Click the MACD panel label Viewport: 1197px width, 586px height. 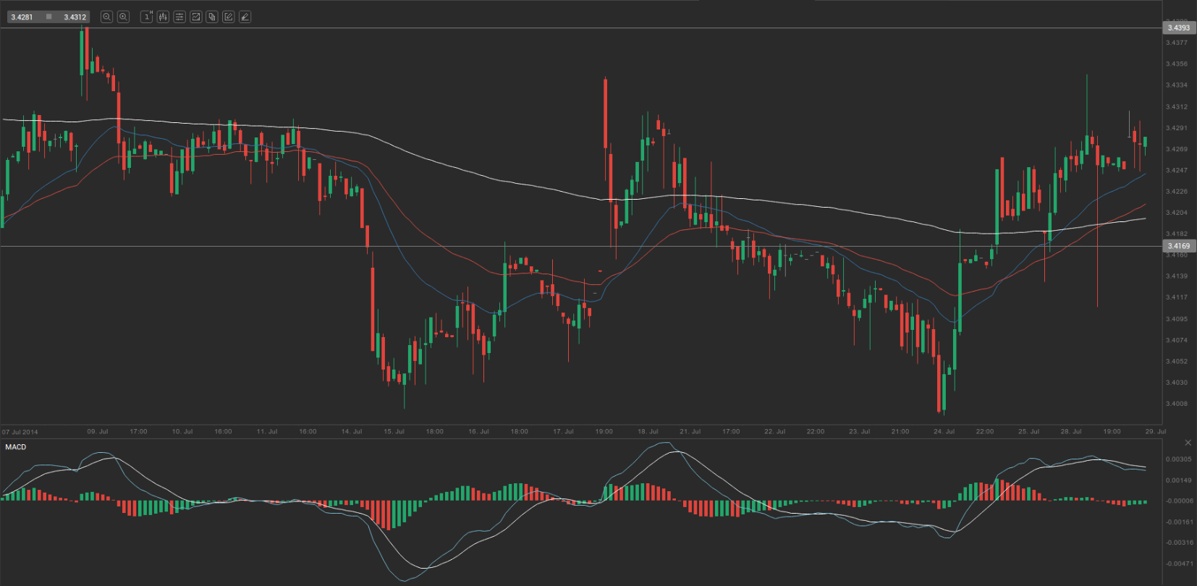pos(15,447)
